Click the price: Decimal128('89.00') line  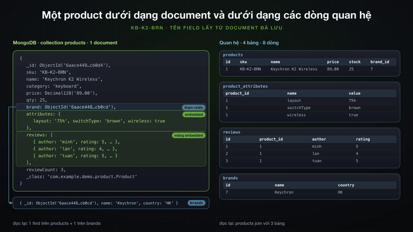[62, 93]
